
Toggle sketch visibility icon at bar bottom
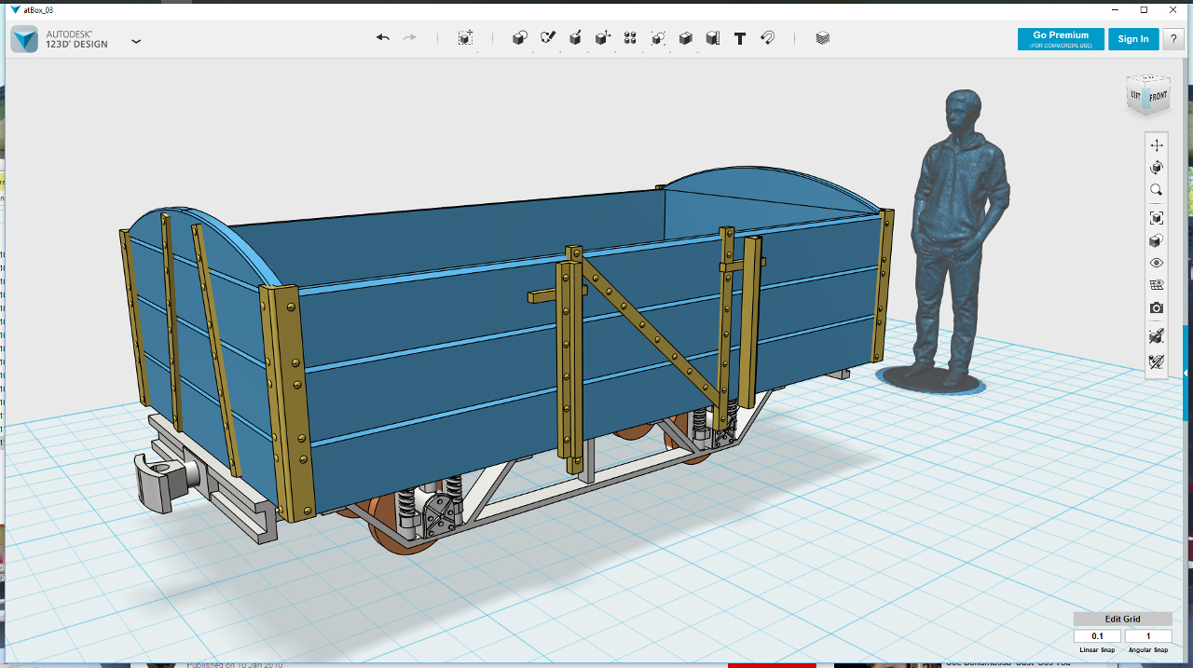click(x=1157, y=361)
